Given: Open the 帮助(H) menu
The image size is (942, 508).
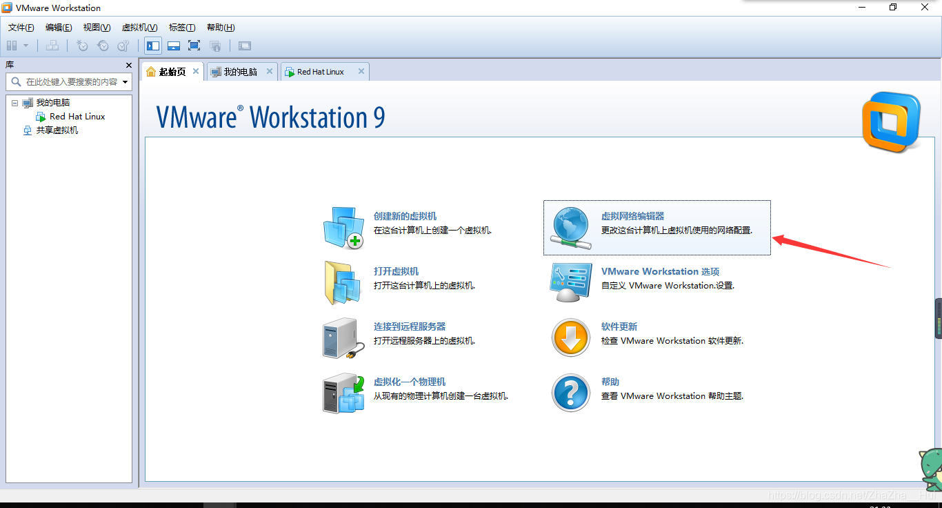Looking at the screenshot, I should [221, 28].
